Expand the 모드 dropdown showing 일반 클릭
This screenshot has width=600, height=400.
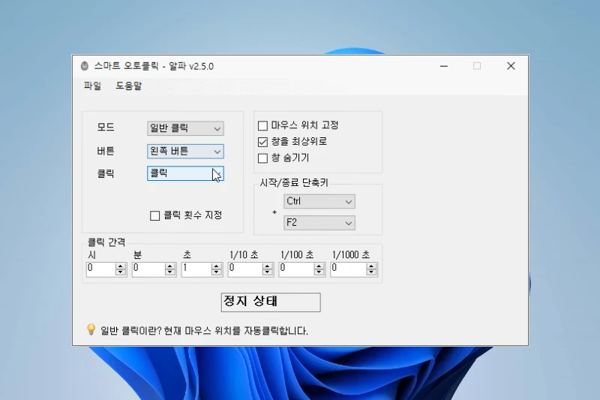(185, 128)
